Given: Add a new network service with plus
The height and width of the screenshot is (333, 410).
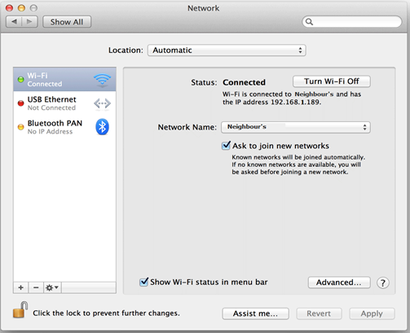Looking at the screenshot, I should pos(21,287).
